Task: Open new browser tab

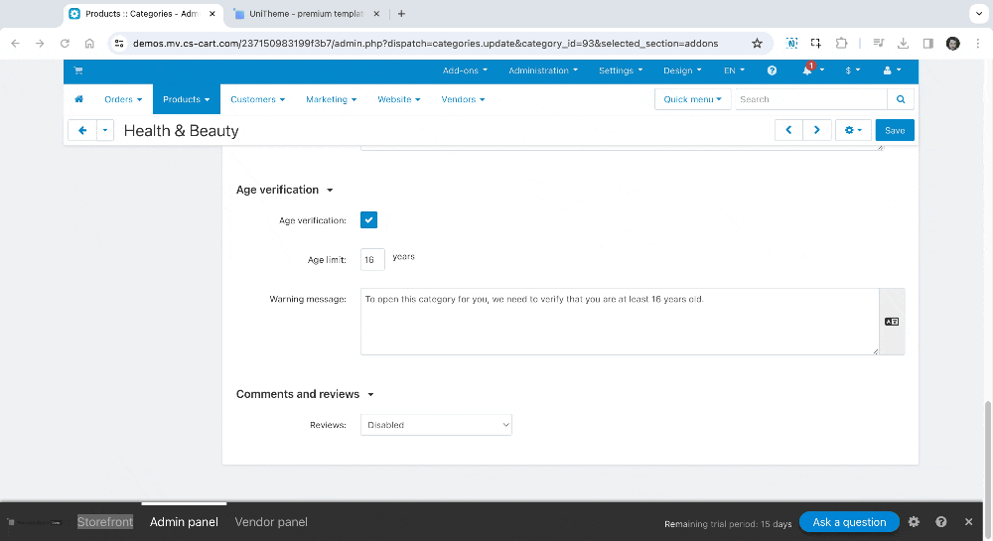Action: [x=401, y=13]
